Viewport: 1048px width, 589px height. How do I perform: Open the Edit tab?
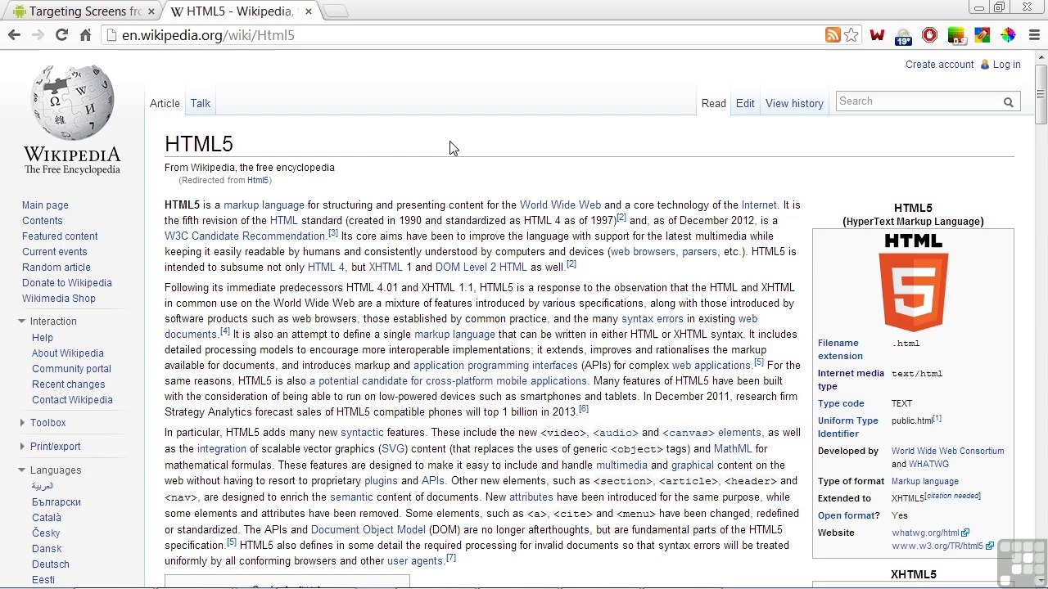pos(745,104)
